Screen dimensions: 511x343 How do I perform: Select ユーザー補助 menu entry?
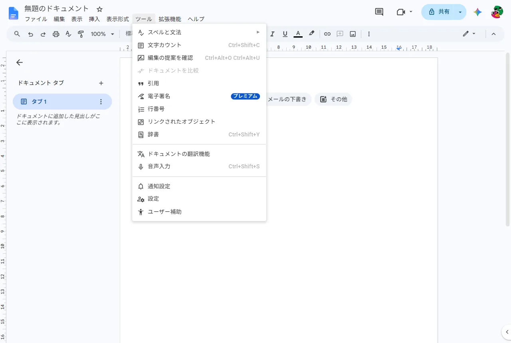tap(199, 212)
